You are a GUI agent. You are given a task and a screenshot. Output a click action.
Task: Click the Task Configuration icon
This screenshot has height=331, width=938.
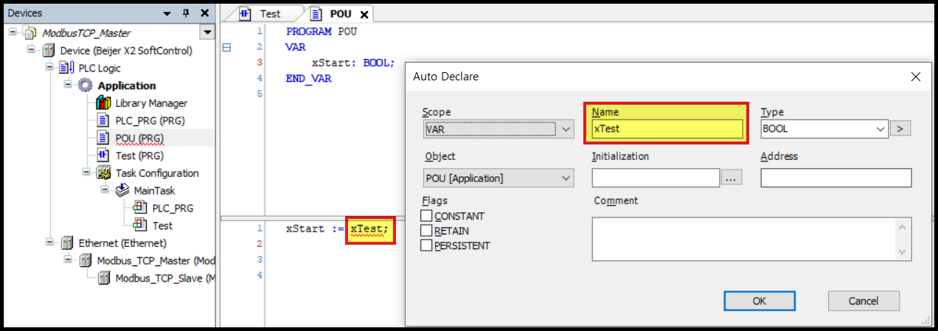[104, 173]
